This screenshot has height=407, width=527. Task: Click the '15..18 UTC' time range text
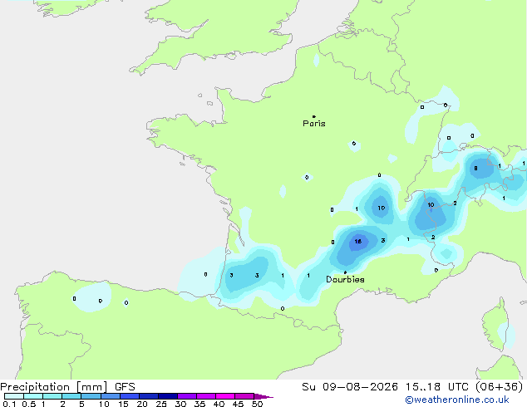437,387
